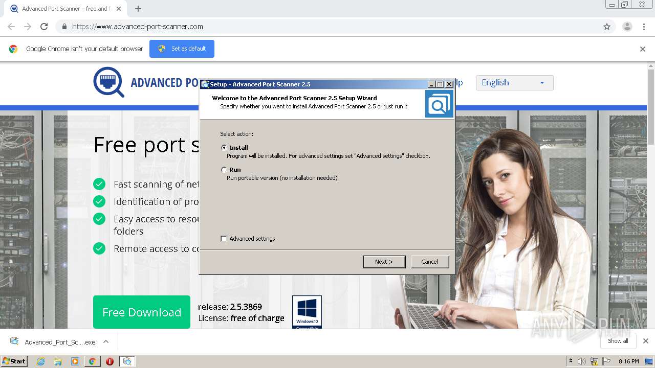
Task: Enable the Advanced settings checkbox
Action: 224,239
